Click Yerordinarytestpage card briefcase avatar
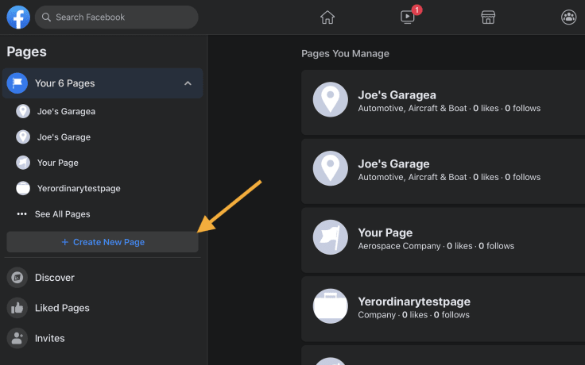 coord(330,306)
